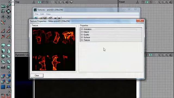
Task: Click the Add Special Brush icon
Action: pos(3,87)
